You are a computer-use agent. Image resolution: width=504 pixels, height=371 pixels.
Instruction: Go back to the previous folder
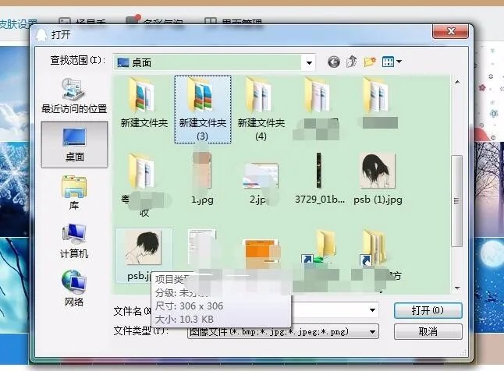point(334,62)
